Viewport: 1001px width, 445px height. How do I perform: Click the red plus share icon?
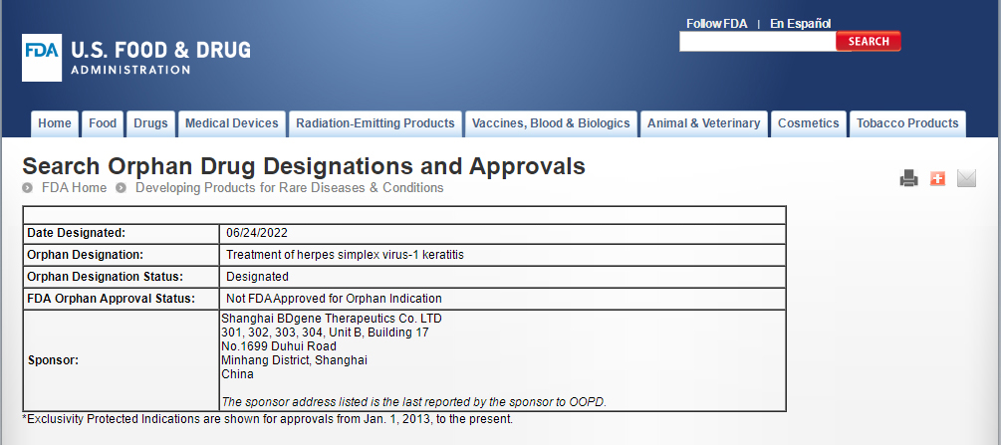click(x=937, y=179)
